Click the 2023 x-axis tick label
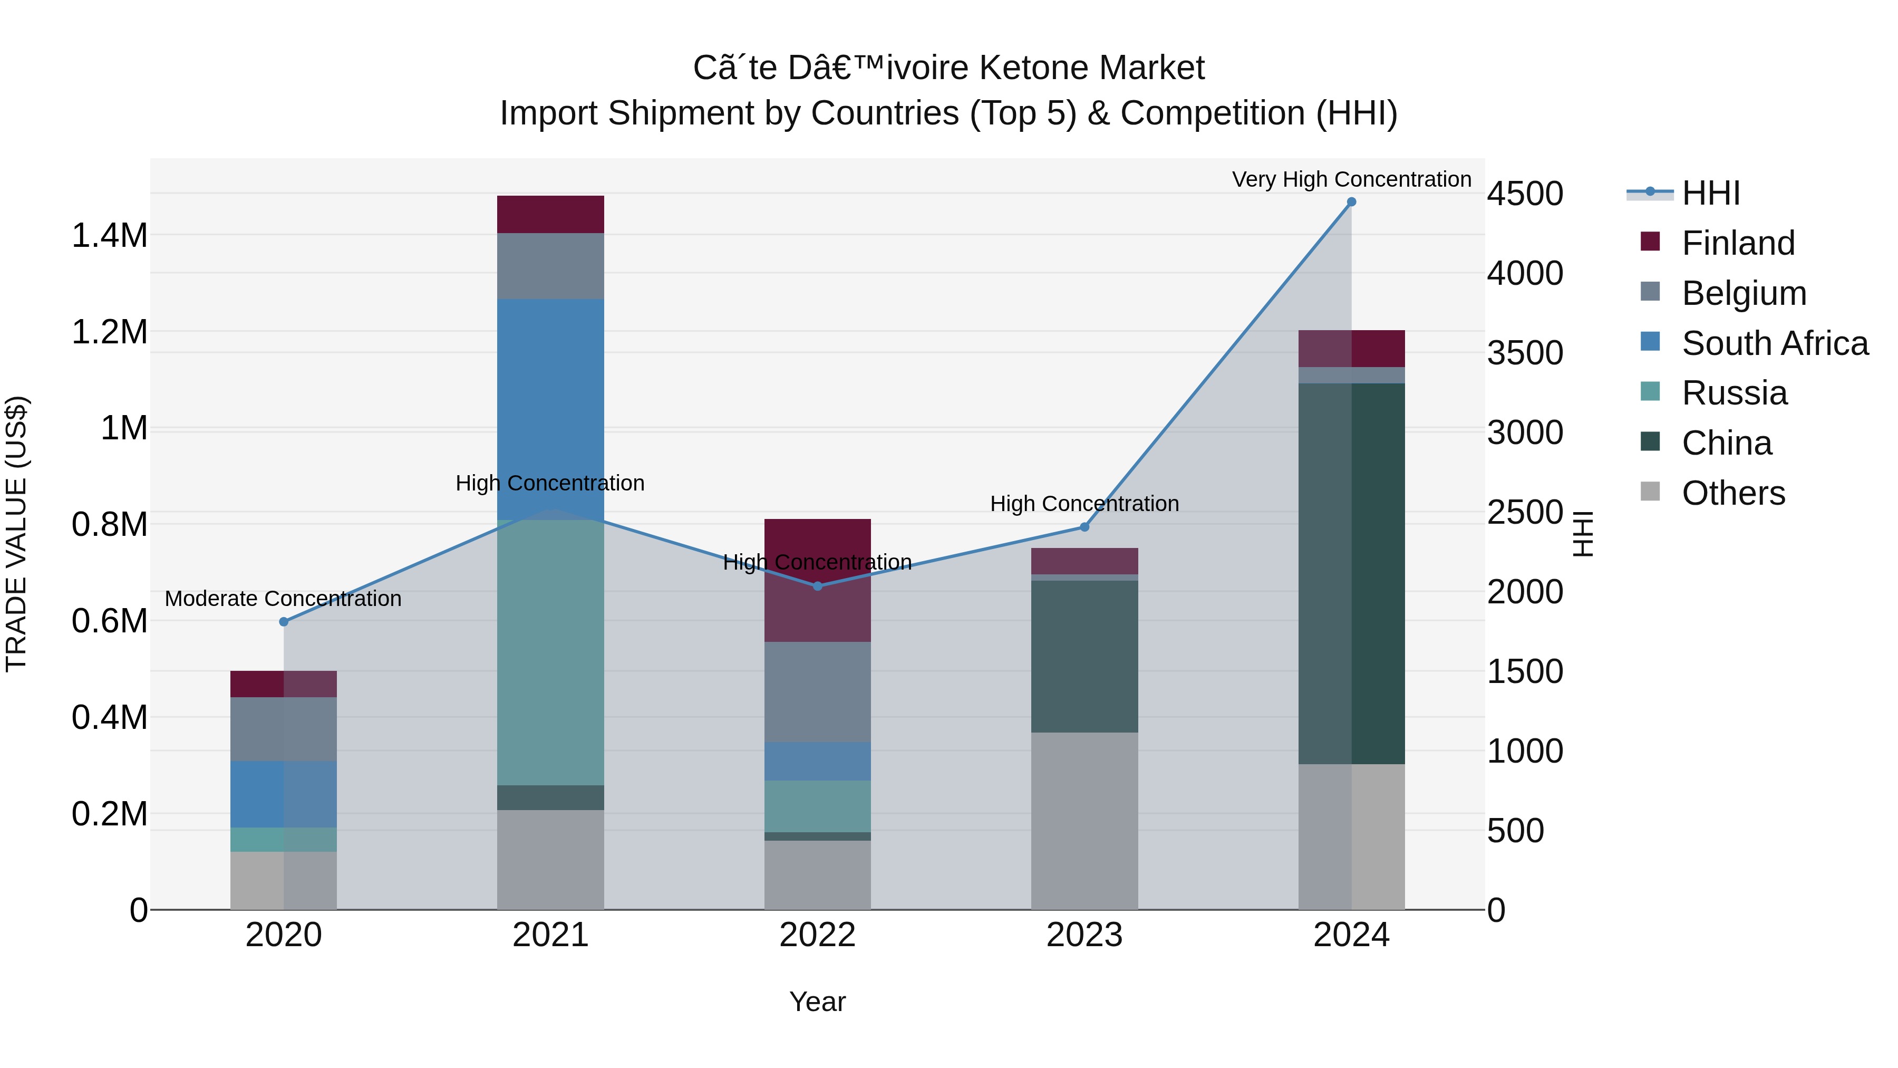1898x1068 pixels. 1084,935
